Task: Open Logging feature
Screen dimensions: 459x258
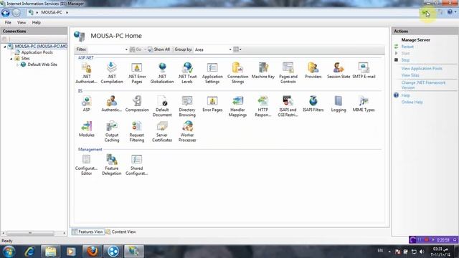Action: (339, 104)
